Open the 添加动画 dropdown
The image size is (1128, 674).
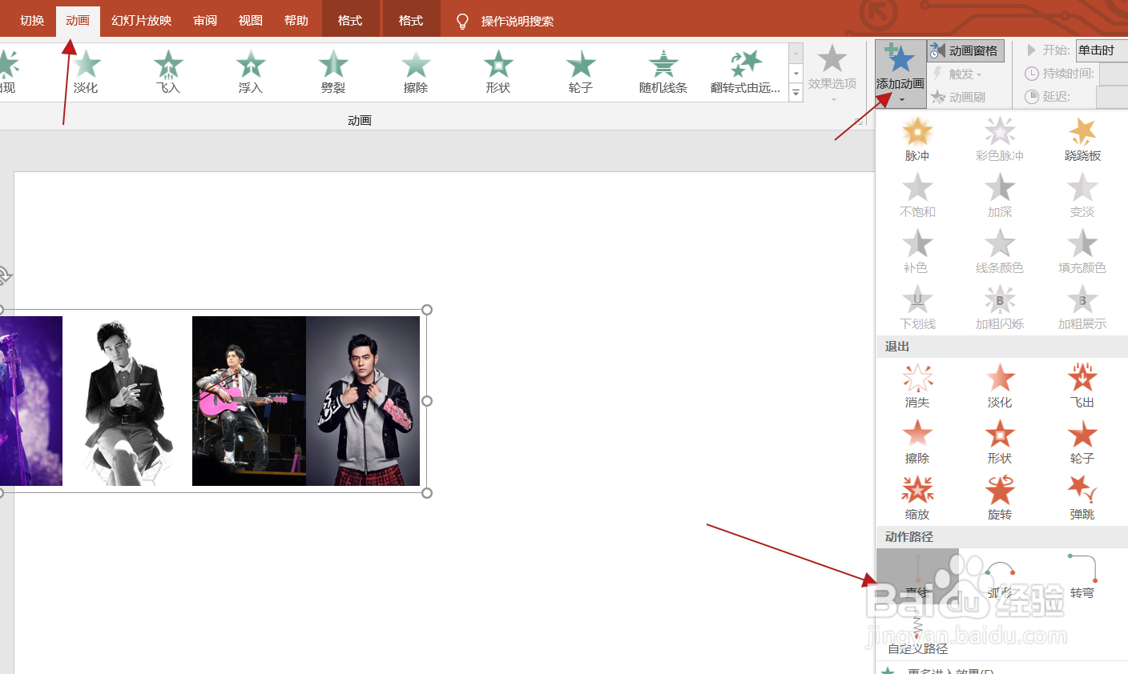[x=900, y=74]
